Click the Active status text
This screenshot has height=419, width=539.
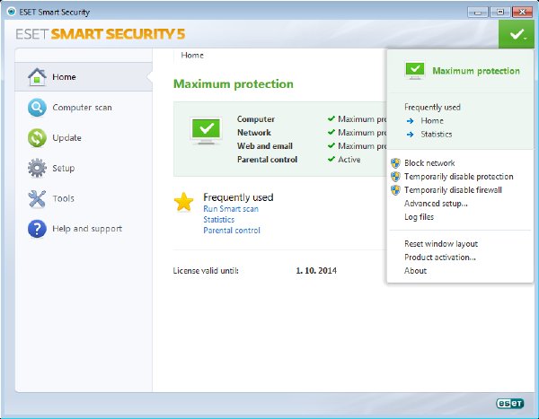[349, 160]
